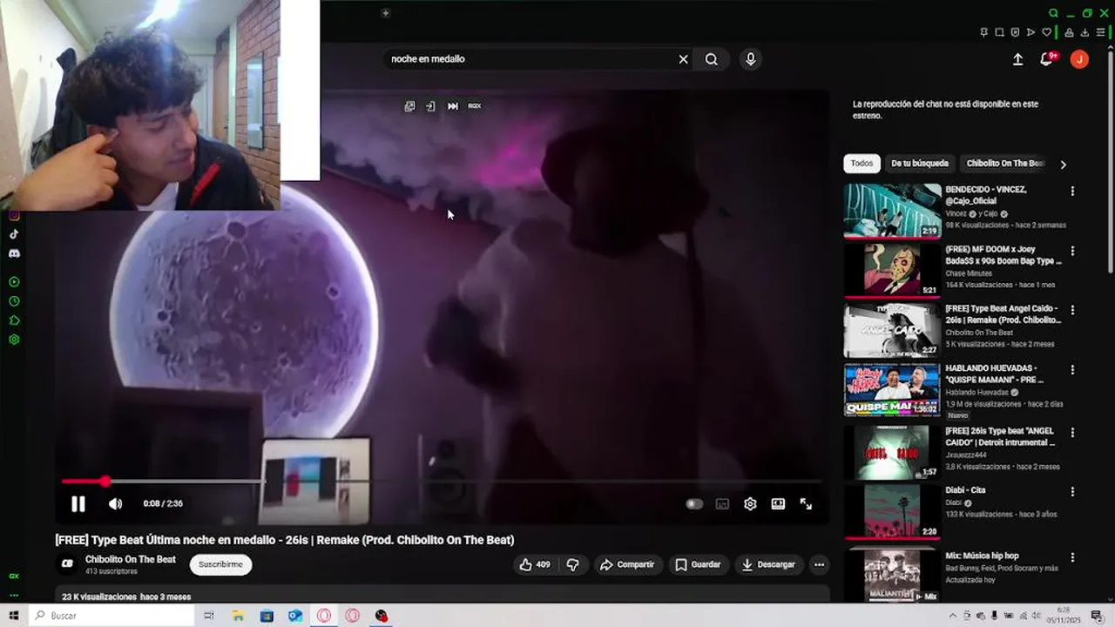Open options menu for HABLANDO HUEVADAS video
Image resolution: width=1115 pixels, height=627 pixels.
(1072, 370)
